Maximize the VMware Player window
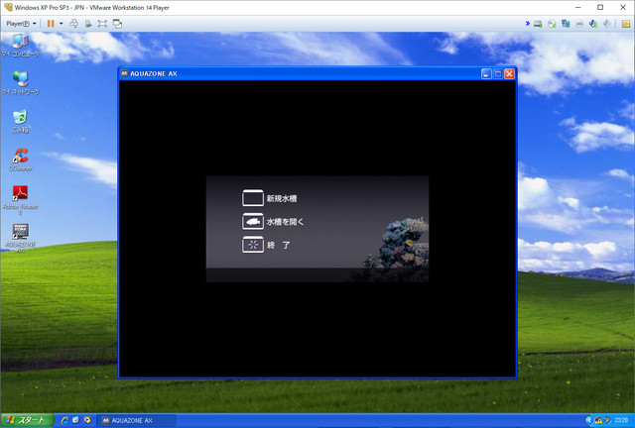 coord(600,7)
